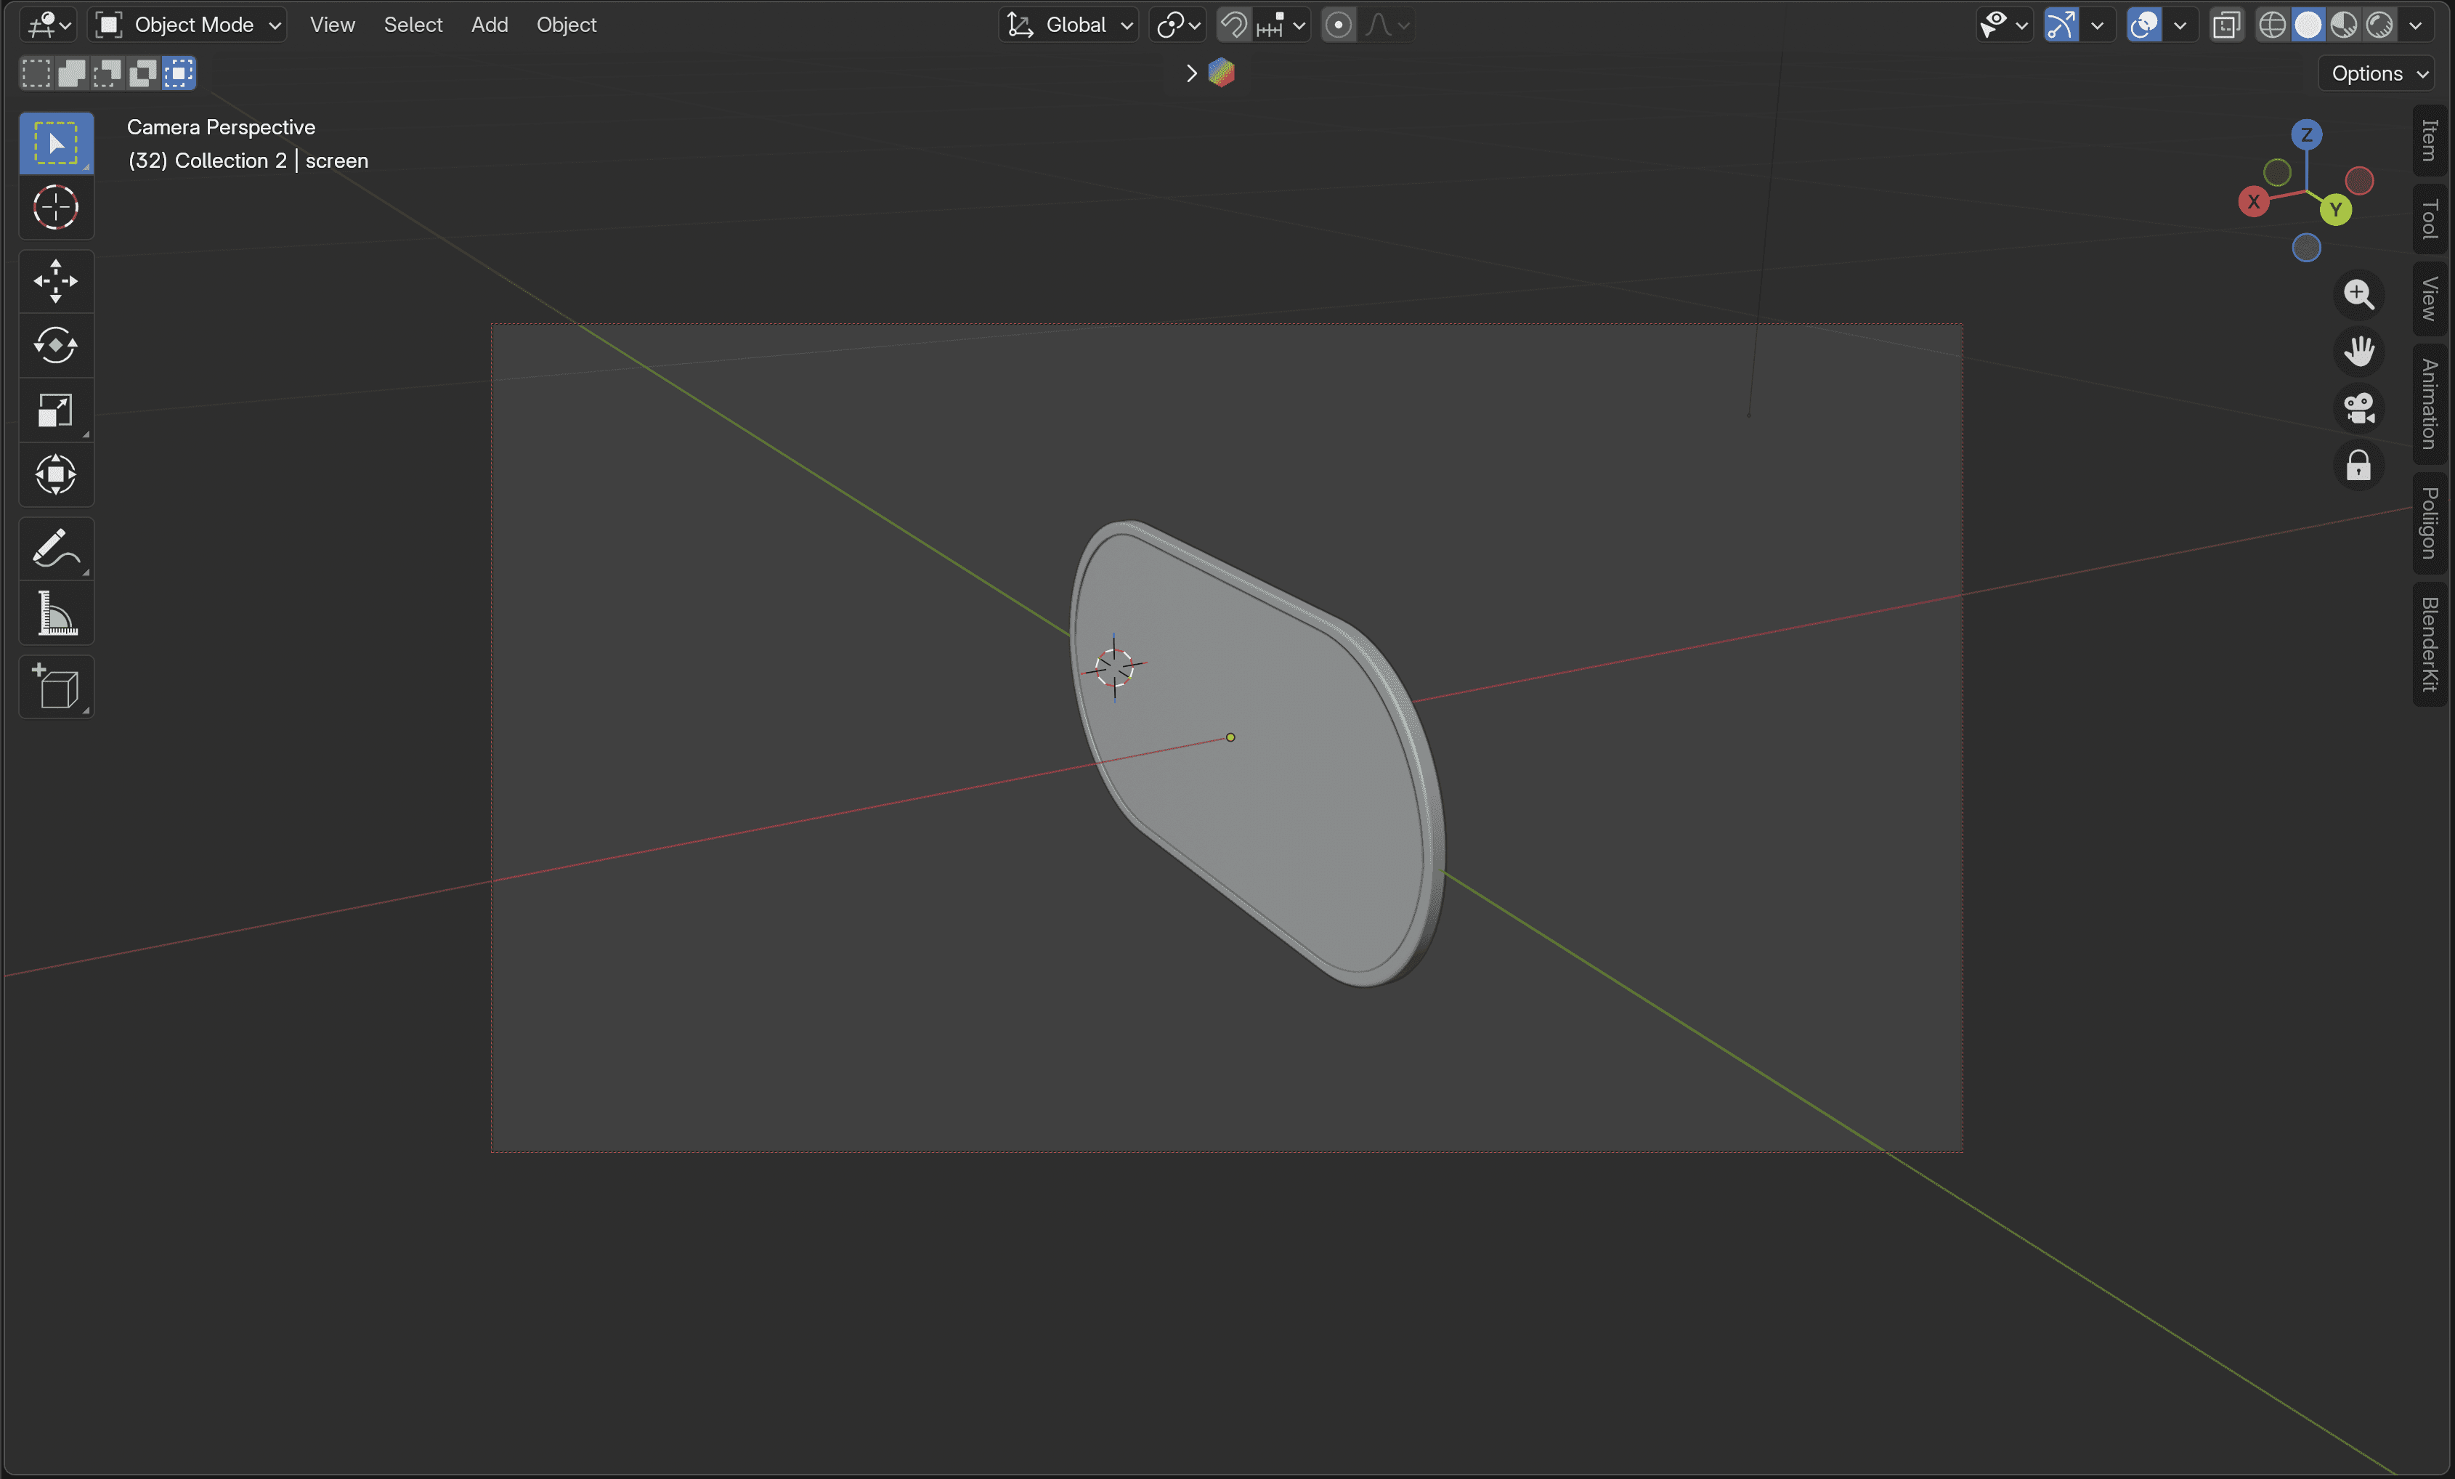The width and height of the screenshot is (2455, 1479).
Task: Open Global transform orientation dropdown
Action: tap(1069, 25)
